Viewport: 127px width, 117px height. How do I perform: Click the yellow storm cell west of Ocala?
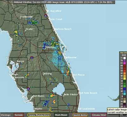(x=16, y=33)
